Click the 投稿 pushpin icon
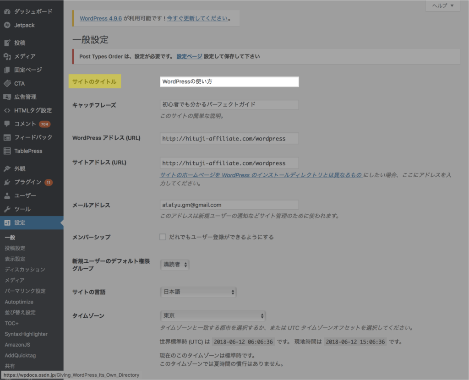This screenshot has height=380, width=469. pos(7,43)
